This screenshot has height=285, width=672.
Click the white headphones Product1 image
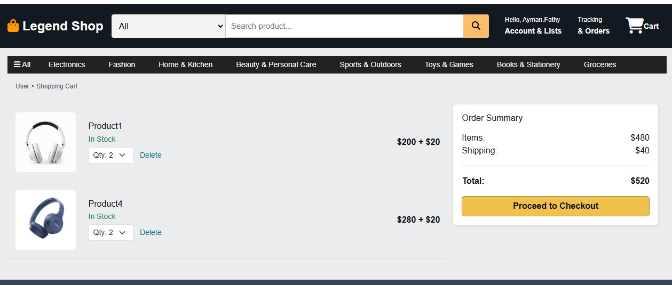pos(46,142)
